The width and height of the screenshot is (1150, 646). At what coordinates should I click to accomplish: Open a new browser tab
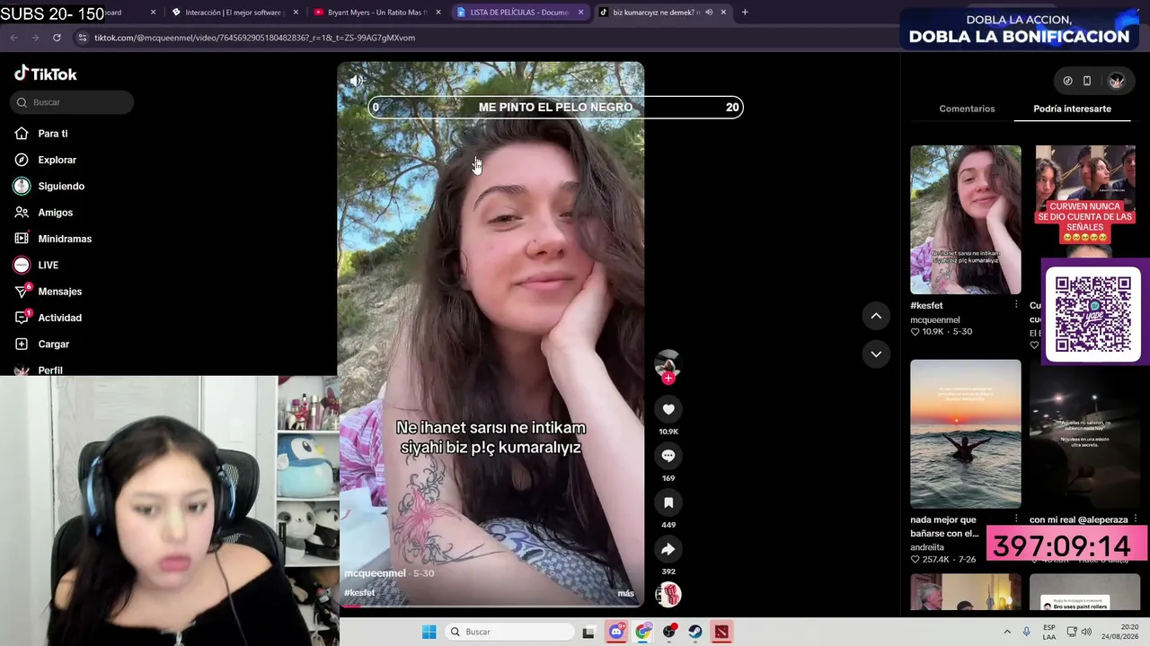[745, 13]
